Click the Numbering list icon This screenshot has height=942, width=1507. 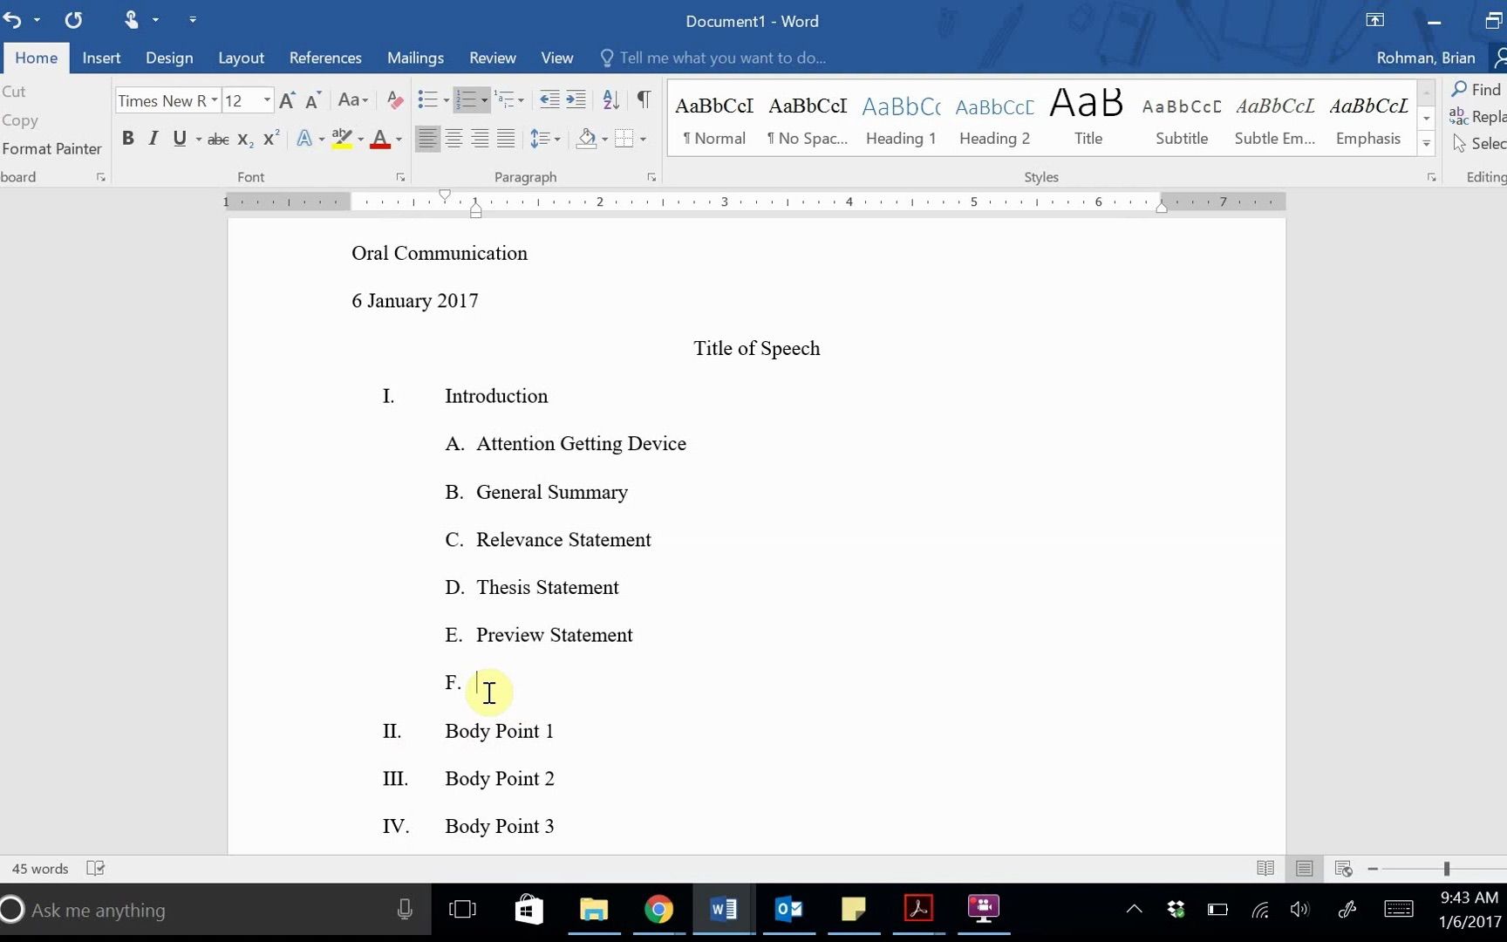pyautogui.click(x=467, y=100)
